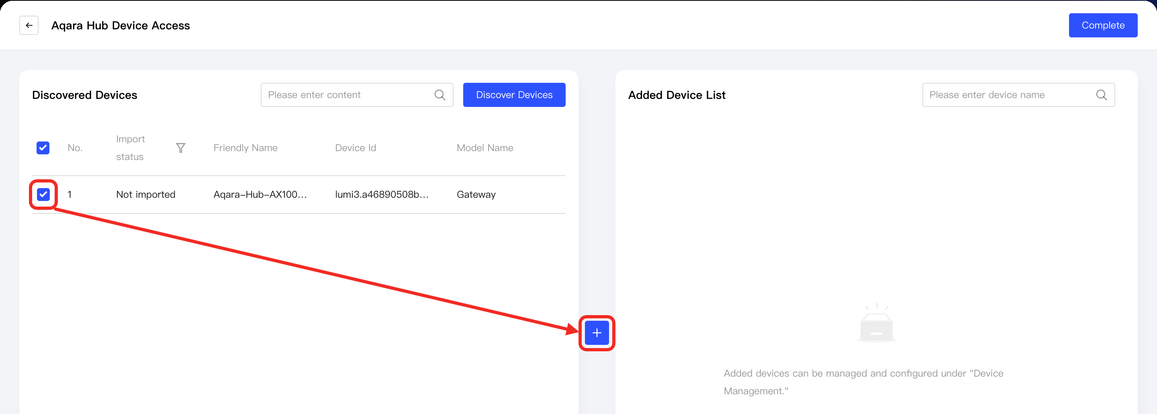Open the Import status filter icon

click(180, 148)
